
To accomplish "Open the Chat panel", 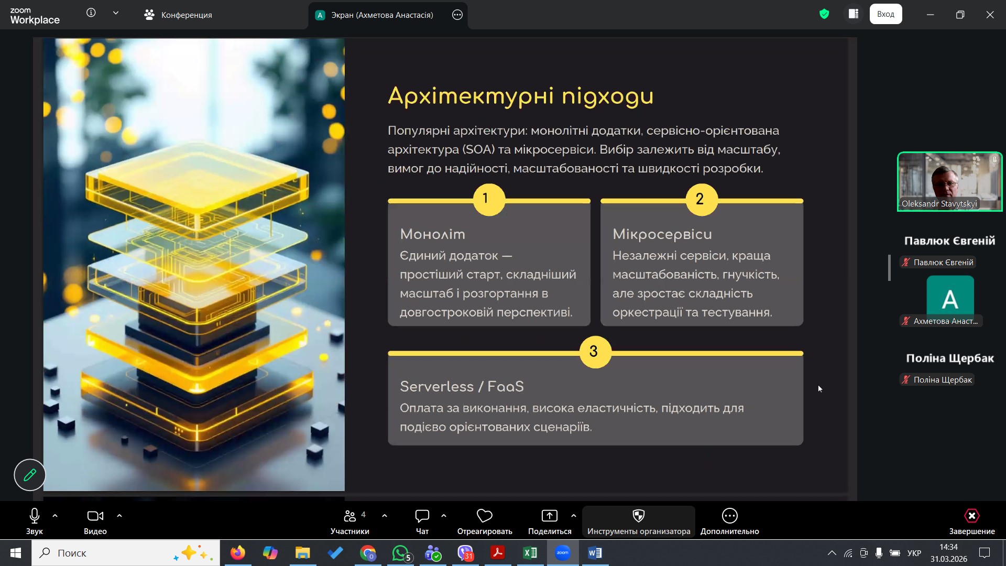I will click(x=422, y=516).
